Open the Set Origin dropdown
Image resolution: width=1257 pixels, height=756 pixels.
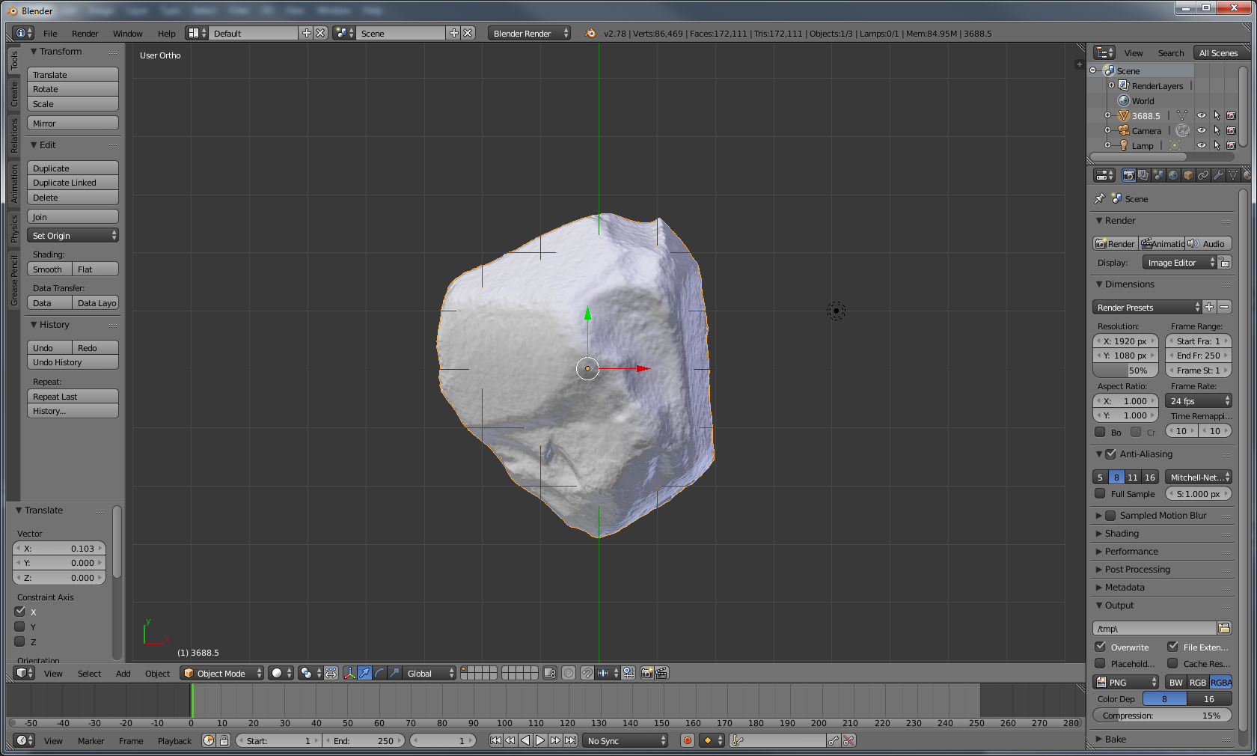pyautogui.click(x=73, y=236)
